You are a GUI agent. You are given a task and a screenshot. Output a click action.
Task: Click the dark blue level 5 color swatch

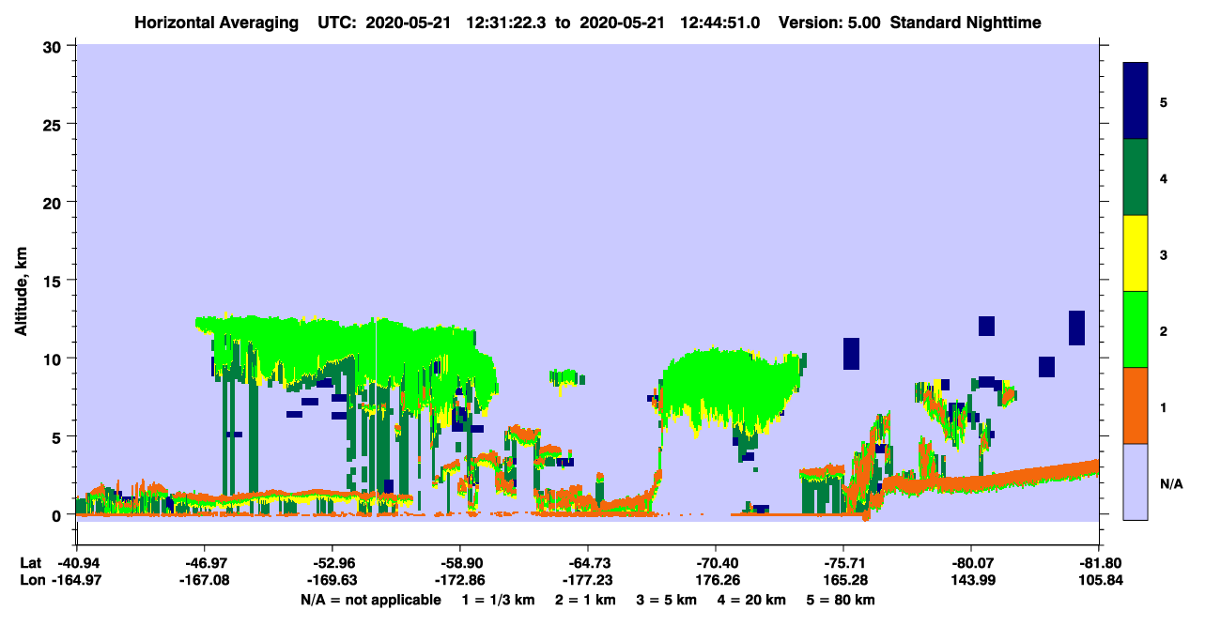[x=1136, y=101]
